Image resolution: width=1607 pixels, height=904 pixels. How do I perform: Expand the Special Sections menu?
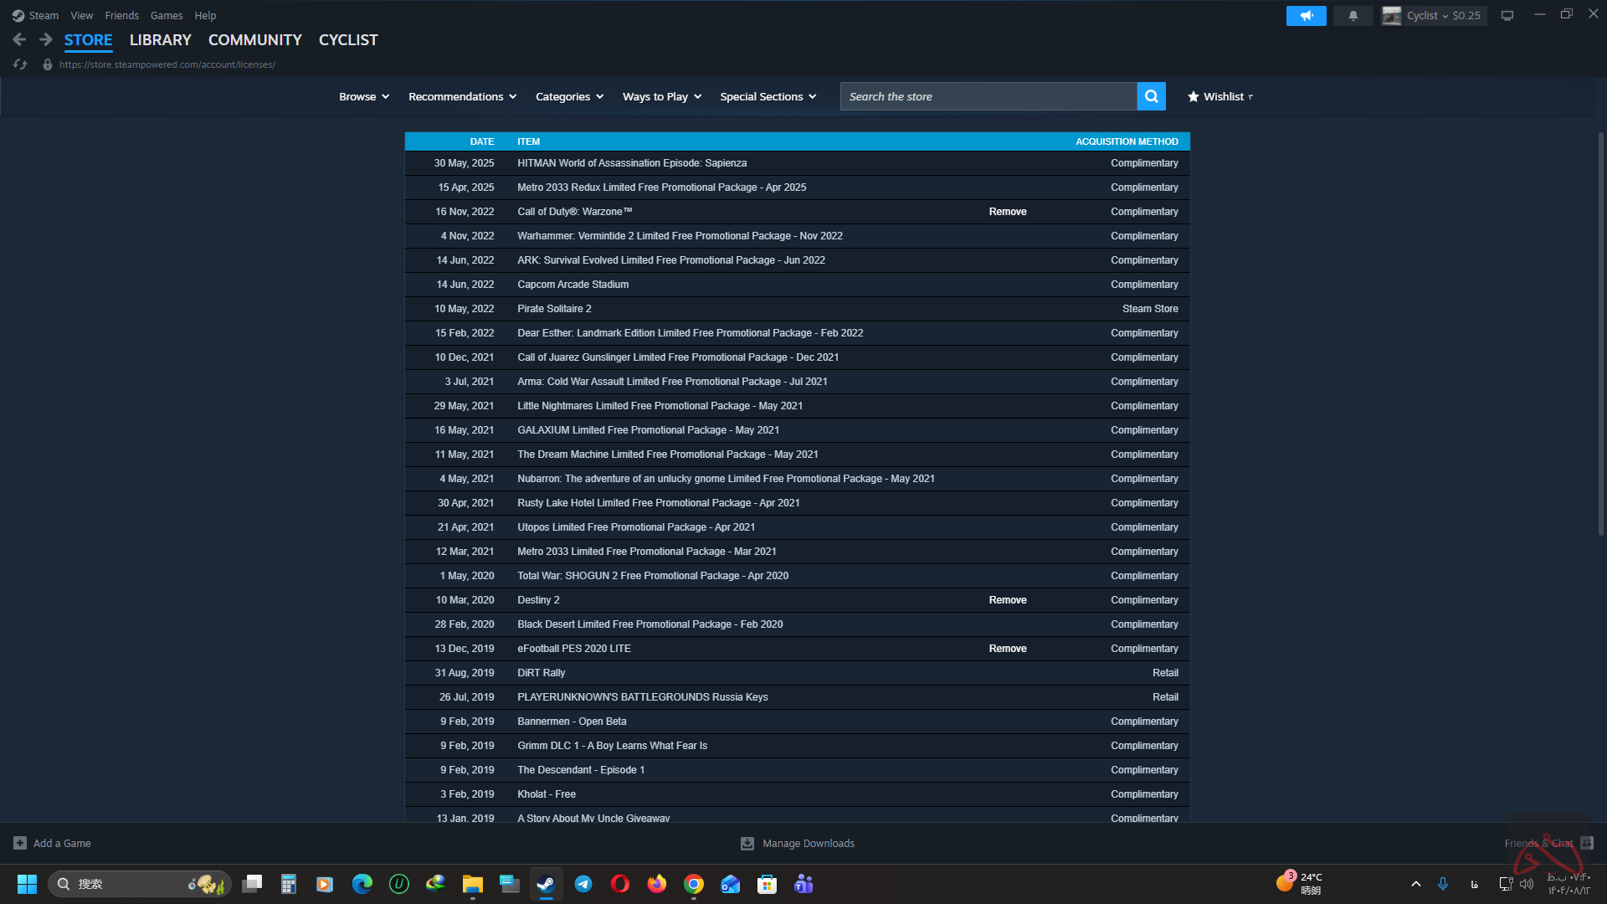pos(768,96)
